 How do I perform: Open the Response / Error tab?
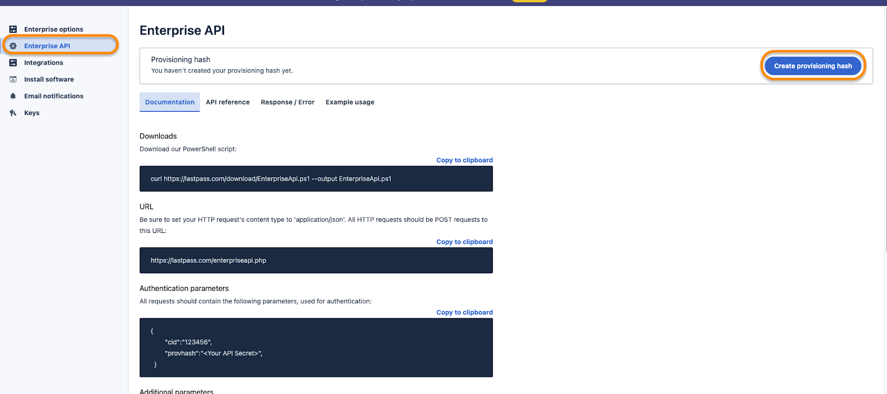click(x=288, y=102)
